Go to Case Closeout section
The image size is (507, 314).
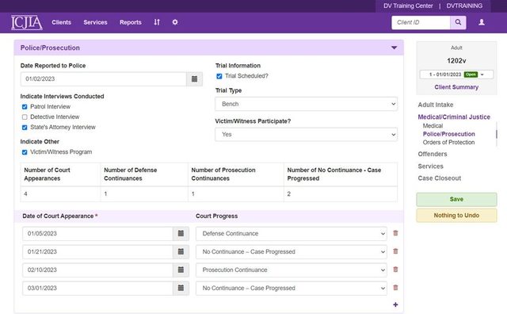pos(440,178)
